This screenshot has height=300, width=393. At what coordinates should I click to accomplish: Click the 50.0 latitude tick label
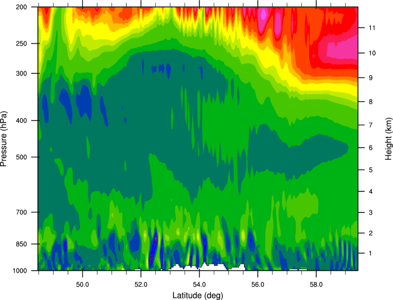(82, 285)
